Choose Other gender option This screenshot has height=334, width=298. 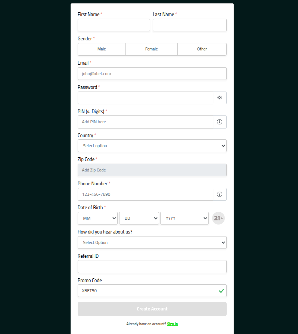[202, 49]
